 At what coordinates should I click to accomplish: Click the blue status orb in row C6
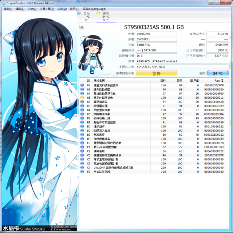pos(82,163)
